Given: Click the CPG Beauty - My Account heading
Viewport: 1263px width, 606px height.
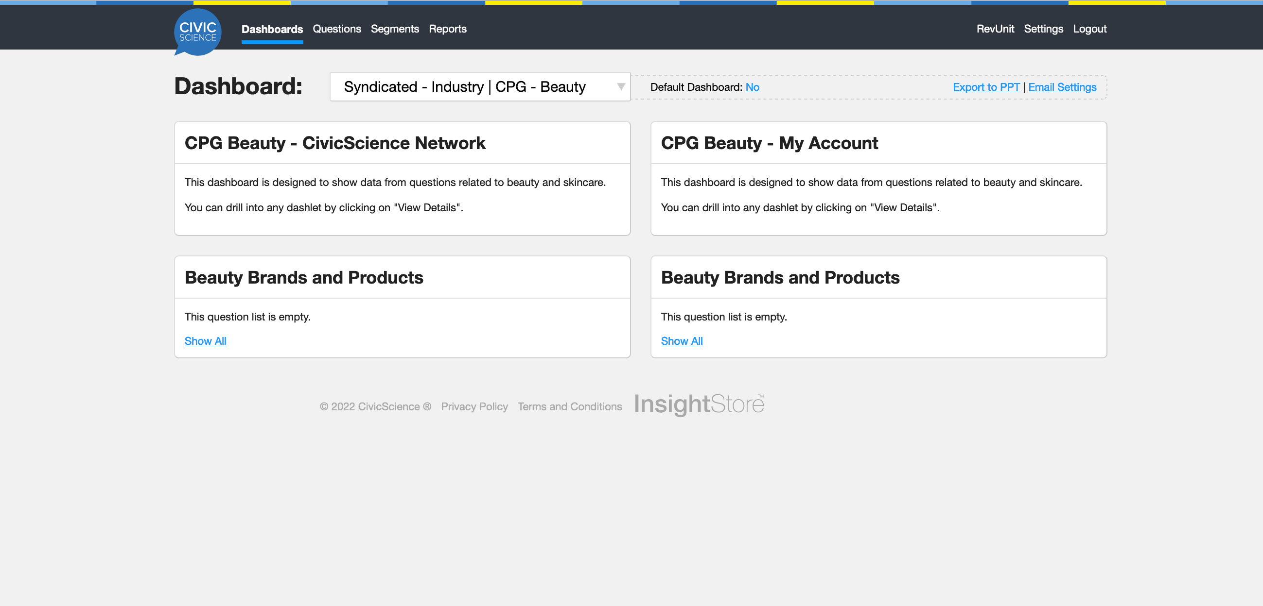Looking at the screenshot, I should point(769,143).
